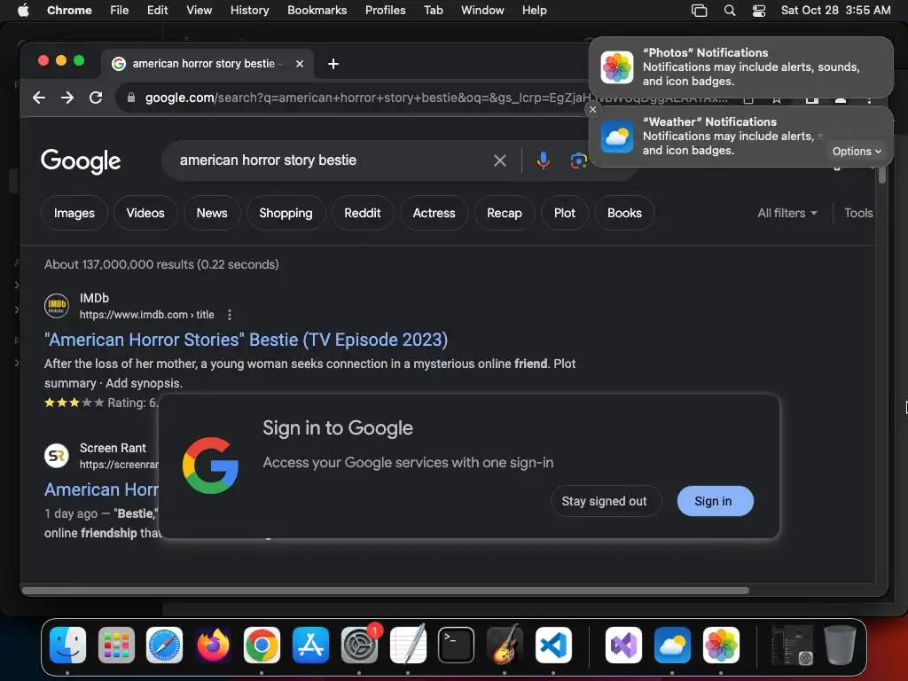Launch Firefox from the dock
Screen dimensions: 908x681
tap(213, 645)
